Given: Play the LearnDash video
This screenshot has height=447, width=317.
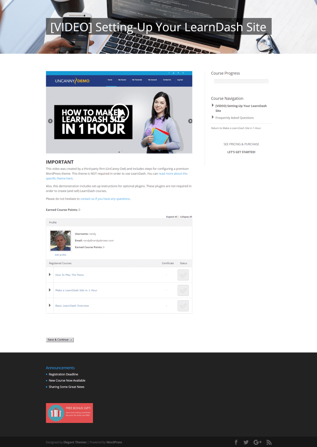Looking at the screenshot, I should 120,113.
